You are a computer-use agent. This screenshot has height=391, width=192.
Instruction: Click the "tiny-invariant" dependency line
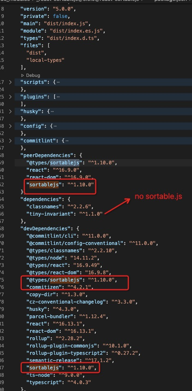65,214
